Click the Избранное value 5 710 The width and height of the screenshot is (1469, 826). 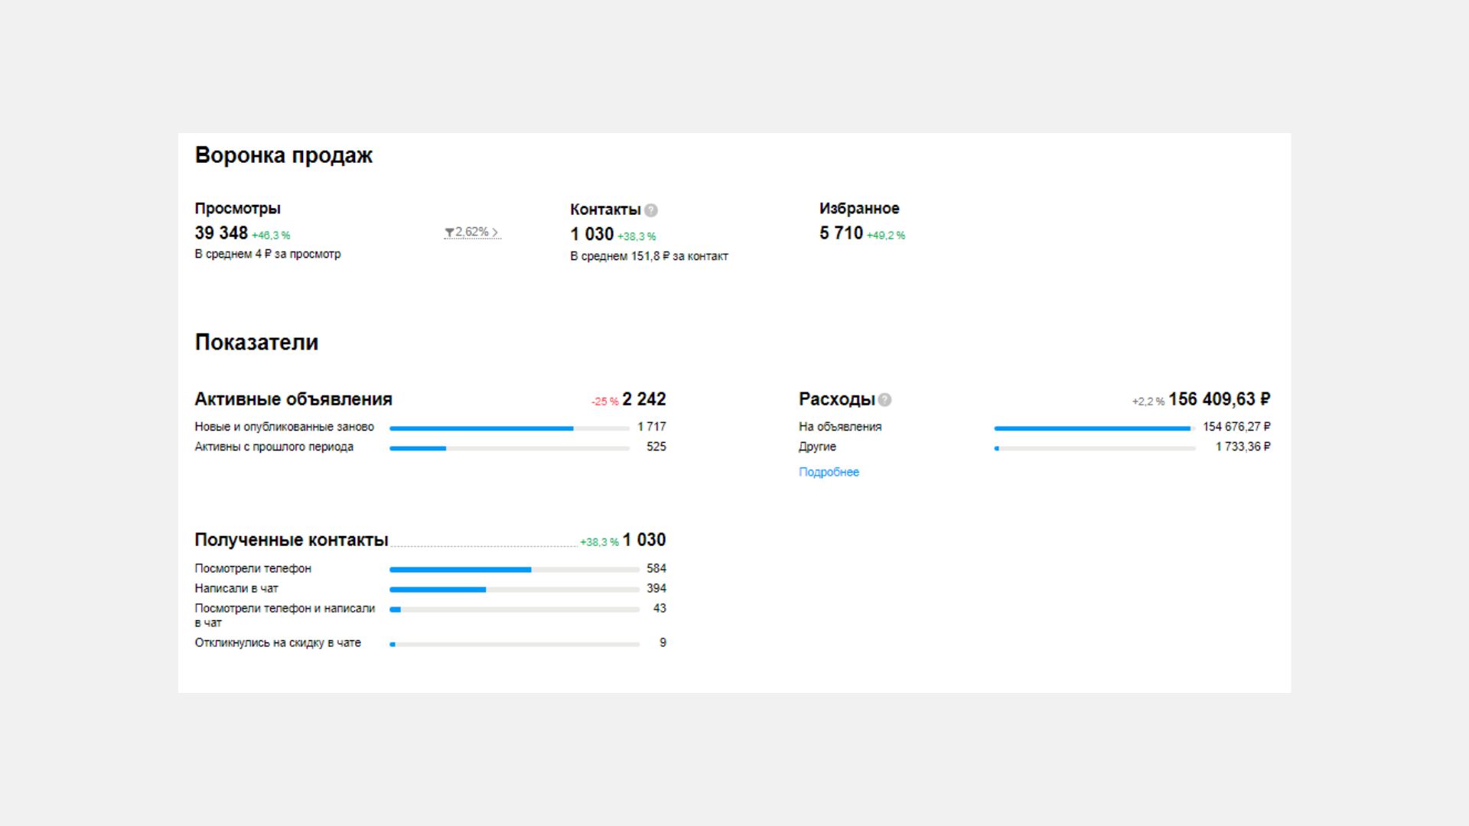(841, 233)
